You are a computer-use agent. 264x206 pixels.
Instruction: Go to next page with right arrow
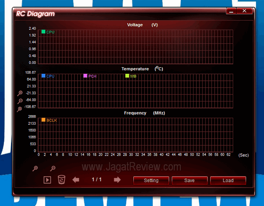click(117, 180)
